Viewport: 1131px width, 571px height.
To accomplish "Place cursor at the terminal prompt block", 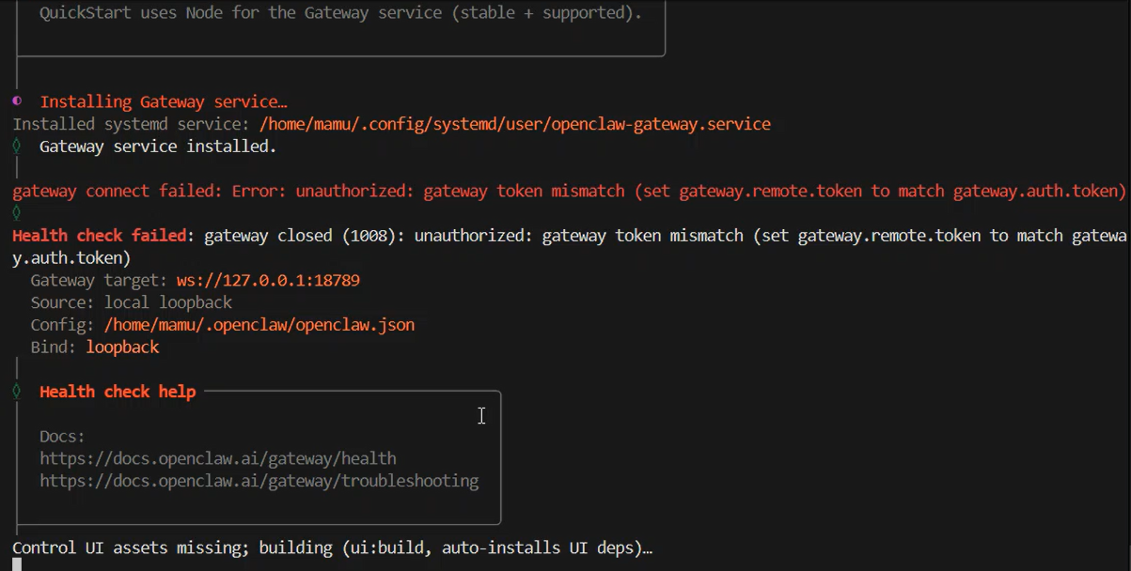I will [17, 563].
